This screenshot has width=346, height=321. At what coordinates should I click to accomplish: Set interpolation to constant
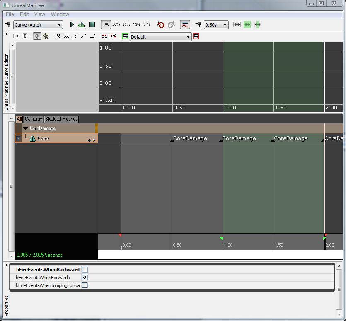pyautogui.click(x=93, y=36)
